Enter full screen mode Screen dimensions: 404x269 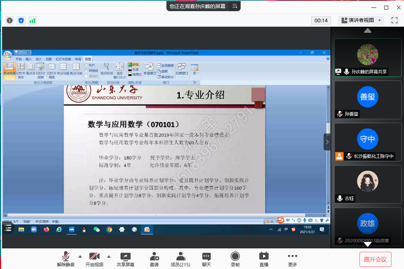[395, 20]
